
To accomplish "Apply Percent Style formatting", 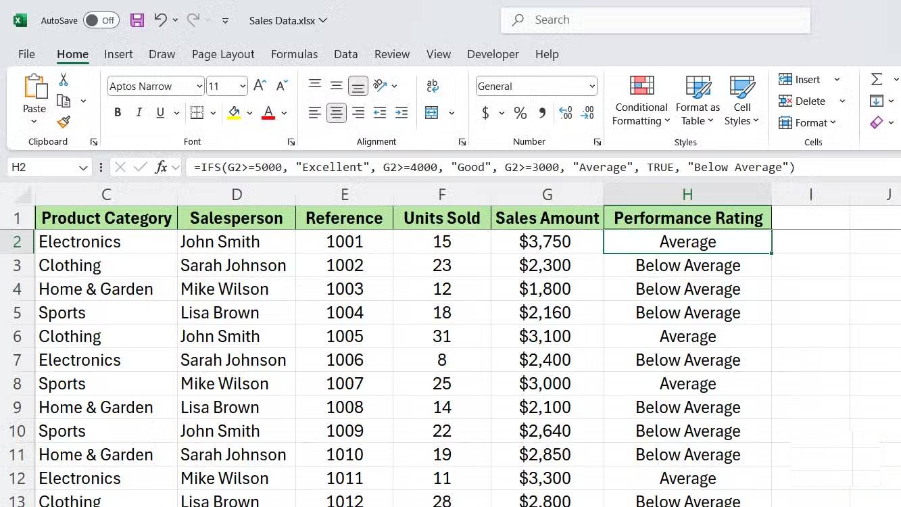I will [x=520, y=113].
